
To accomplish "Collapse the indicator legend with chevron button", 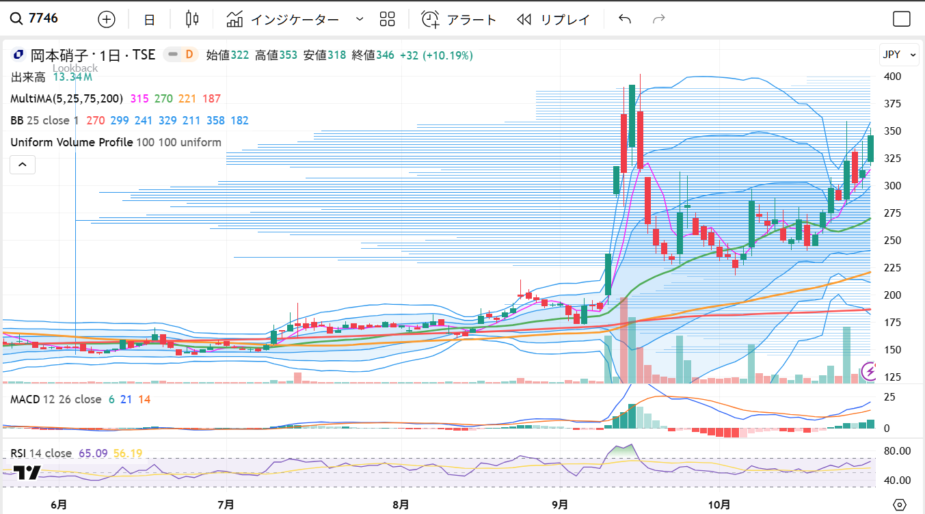I will click(22, 165).
